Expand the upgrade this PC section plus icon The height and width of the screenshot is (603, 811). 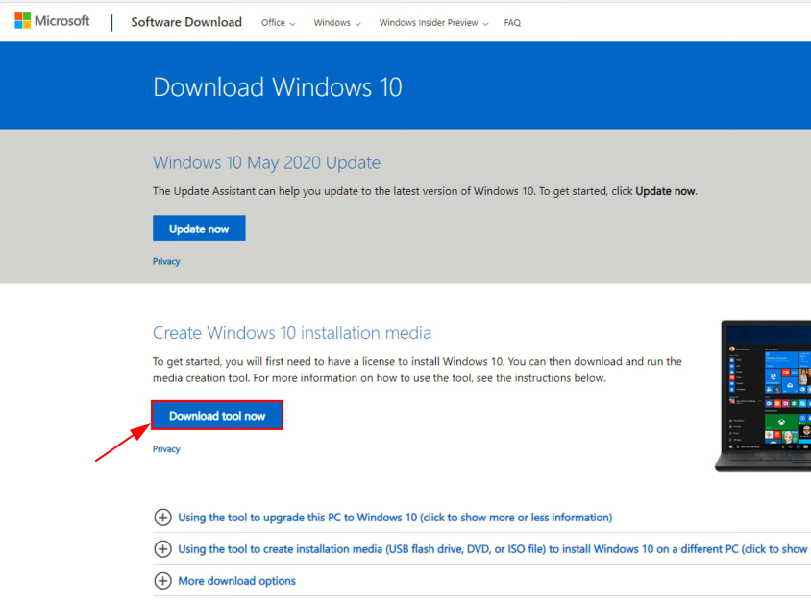coord(163,518)
